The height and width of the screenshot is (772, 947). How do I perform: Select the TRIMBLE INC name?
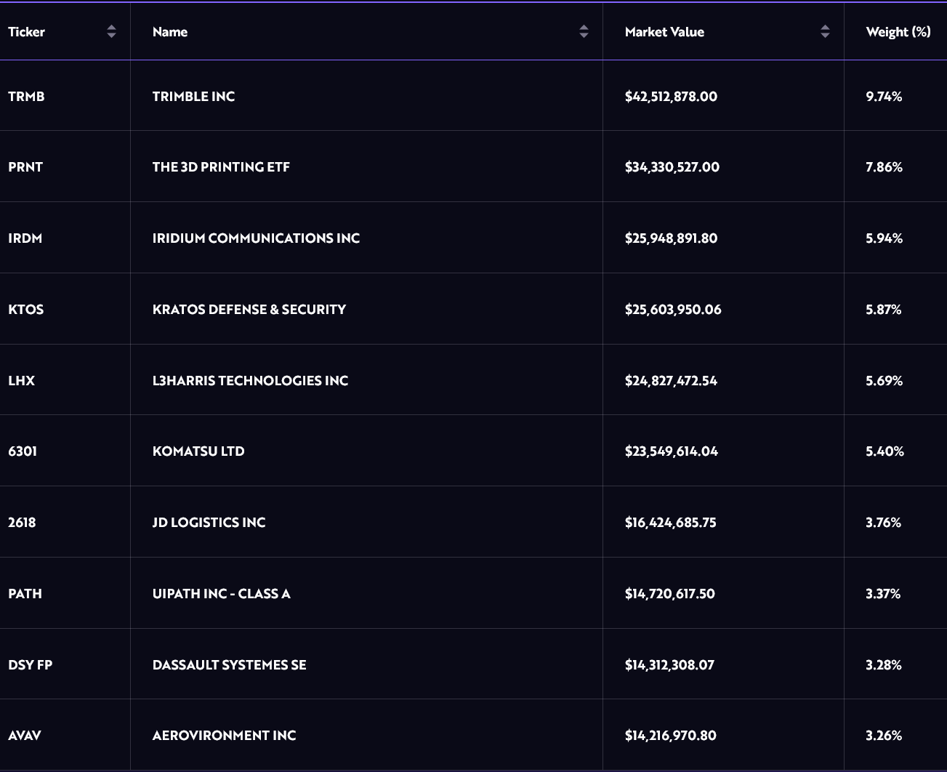(x=193, y=96)
